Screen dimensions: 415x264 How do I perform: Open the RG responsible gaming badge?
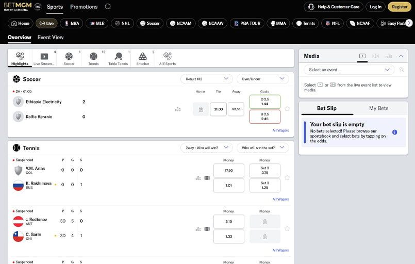[38, 7]
